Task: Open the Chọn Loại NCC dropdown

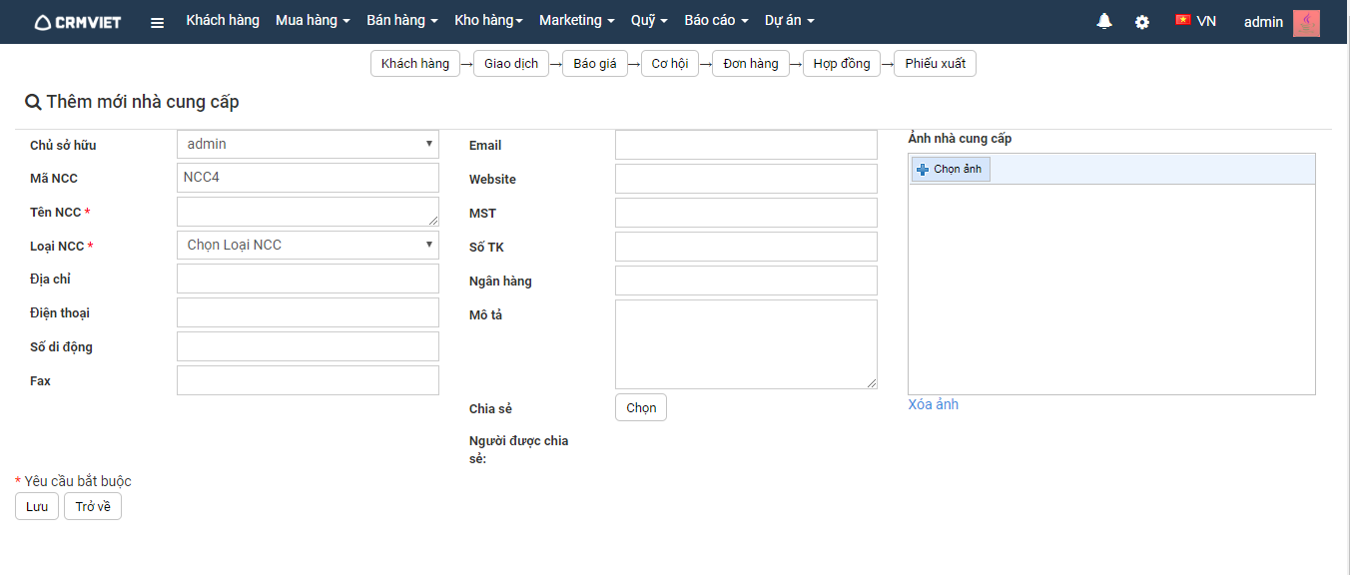Action: 308,245
